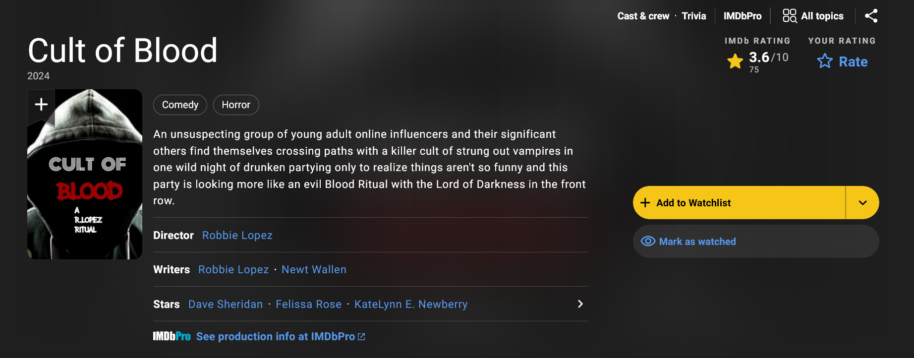Click the 2024 release year
The height and width of the screenshot is (358, 914).
point(39,76)
